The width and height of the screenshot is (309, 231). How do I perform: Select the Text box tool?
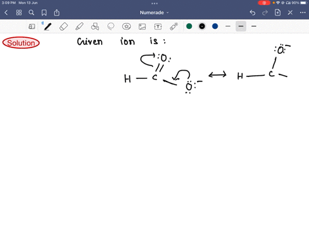pyautogui.click(x=158, y=26)
